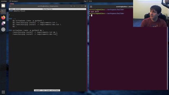Click the new tab icon in the left terminal titlebar
The height and width of the screenshot is (95, 169).
tap(11, 6)
